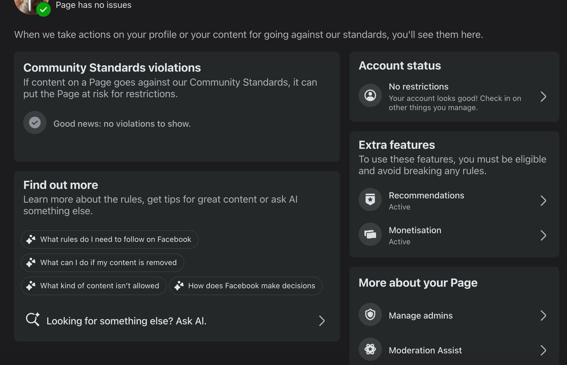Click the Manage admins shield icon

370,314
